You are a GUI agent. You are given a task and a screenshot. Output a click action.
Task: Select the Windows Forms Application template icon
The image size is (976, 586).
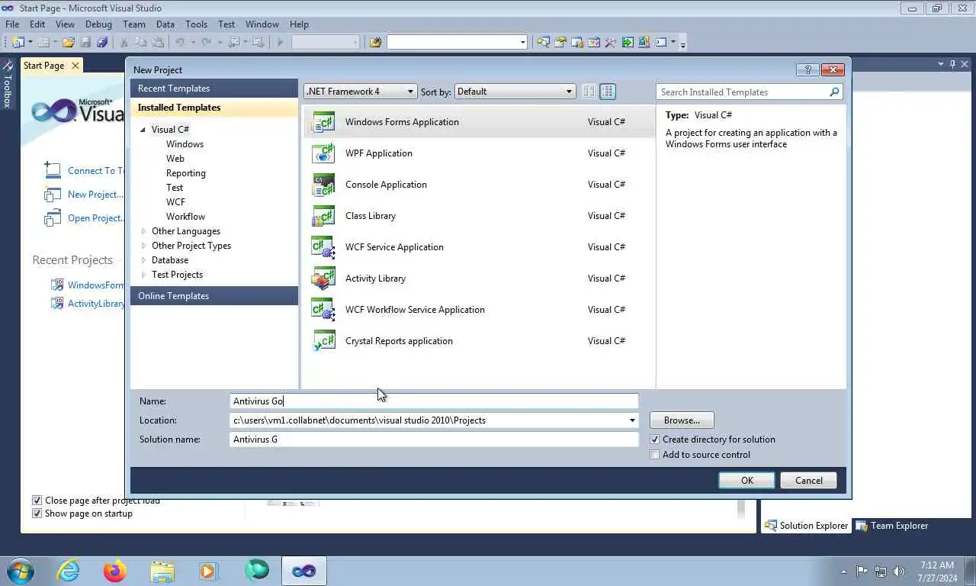(323, 122)
